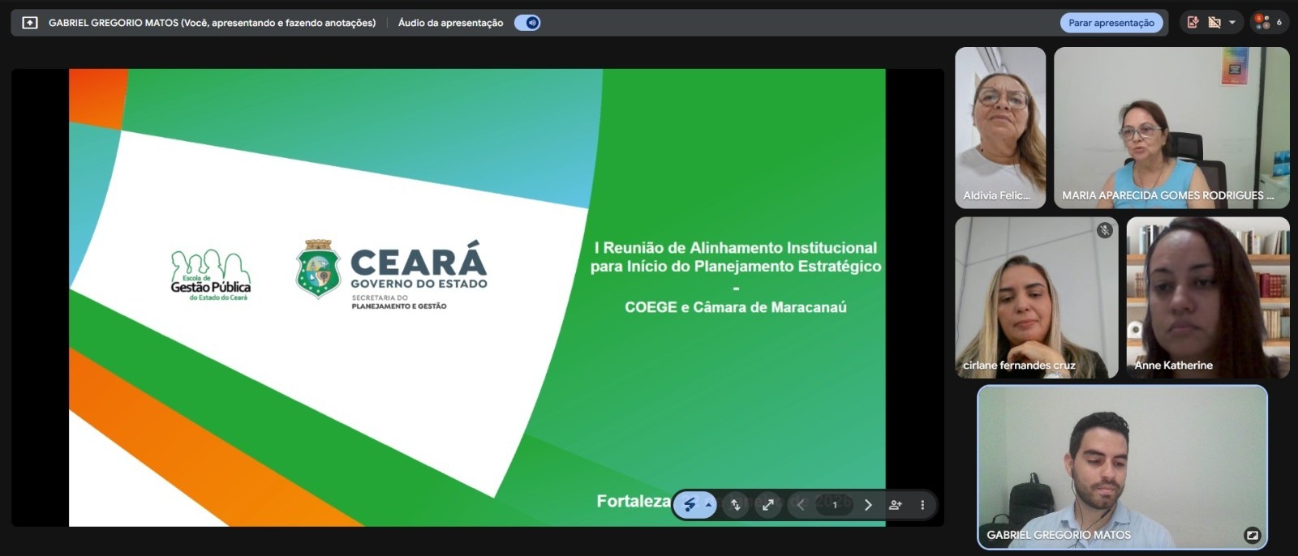Viewport: 1298px width, 556px height.
Task: Click the picture-in-picture icon on Gabriel's tile
Action: pyautogui.click(x=1252, y=535)
